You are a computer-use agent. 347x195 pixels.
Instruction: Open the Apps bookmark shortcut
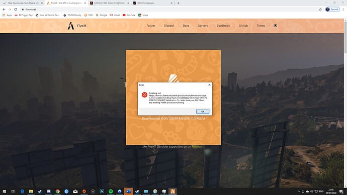pyautogui.click(x=7, y=15)
